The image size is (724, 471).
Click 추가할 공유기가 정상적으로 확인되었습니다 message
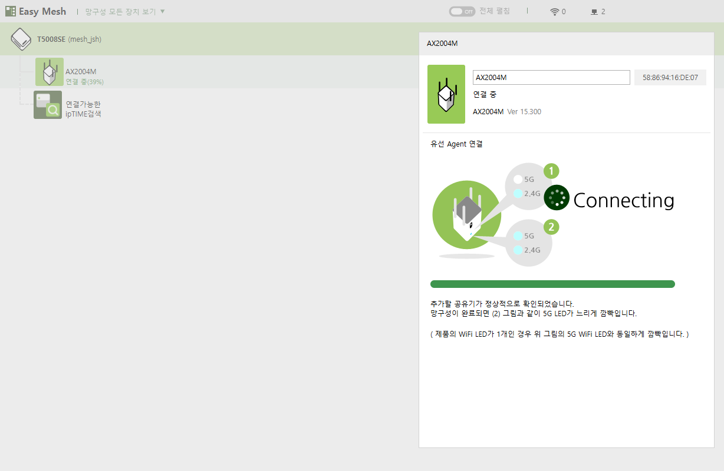click(502, 304)
